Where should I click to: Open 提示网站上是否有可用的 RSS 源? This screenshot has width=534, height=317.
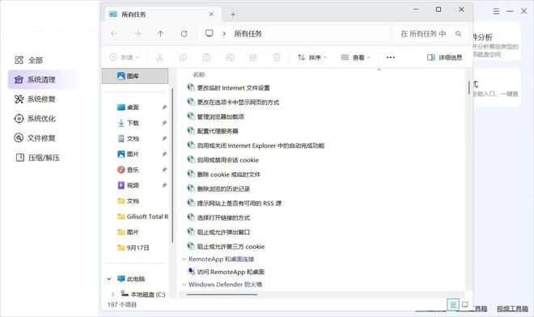pyautogui.click(x=235, y=203)
